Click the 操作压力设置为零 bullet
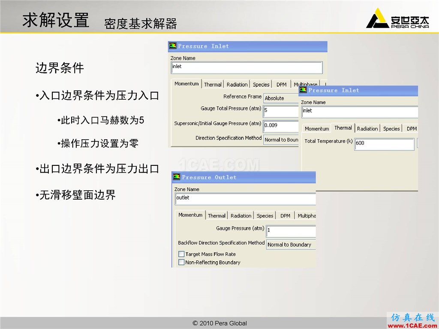The image size is (439, 329). [98, 144]
